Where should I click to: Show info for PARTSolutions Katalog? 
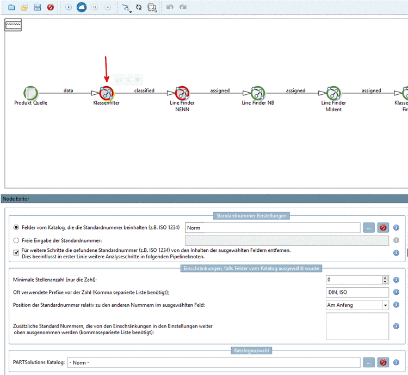point(396,362)
